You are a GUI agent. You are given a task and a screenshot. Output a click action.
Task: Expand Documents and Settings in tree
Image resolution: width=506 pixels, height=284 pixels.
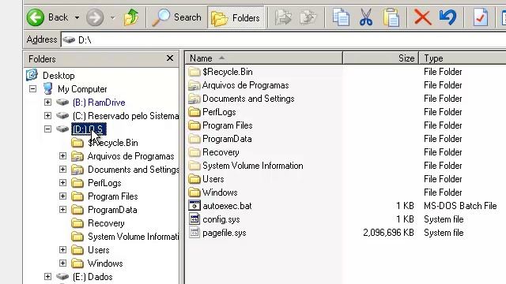click(x=63, y=170)
